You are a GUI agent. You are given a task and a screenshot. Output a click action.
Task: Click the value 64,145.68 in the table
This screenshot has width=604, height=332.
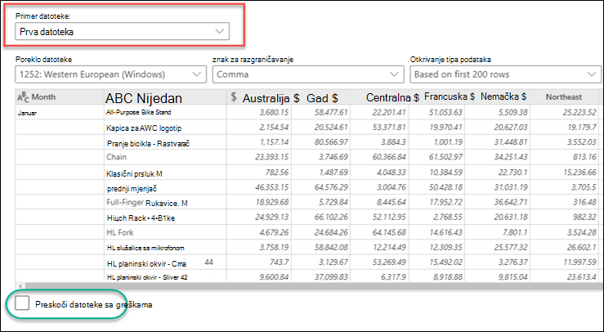pos(389,232)
